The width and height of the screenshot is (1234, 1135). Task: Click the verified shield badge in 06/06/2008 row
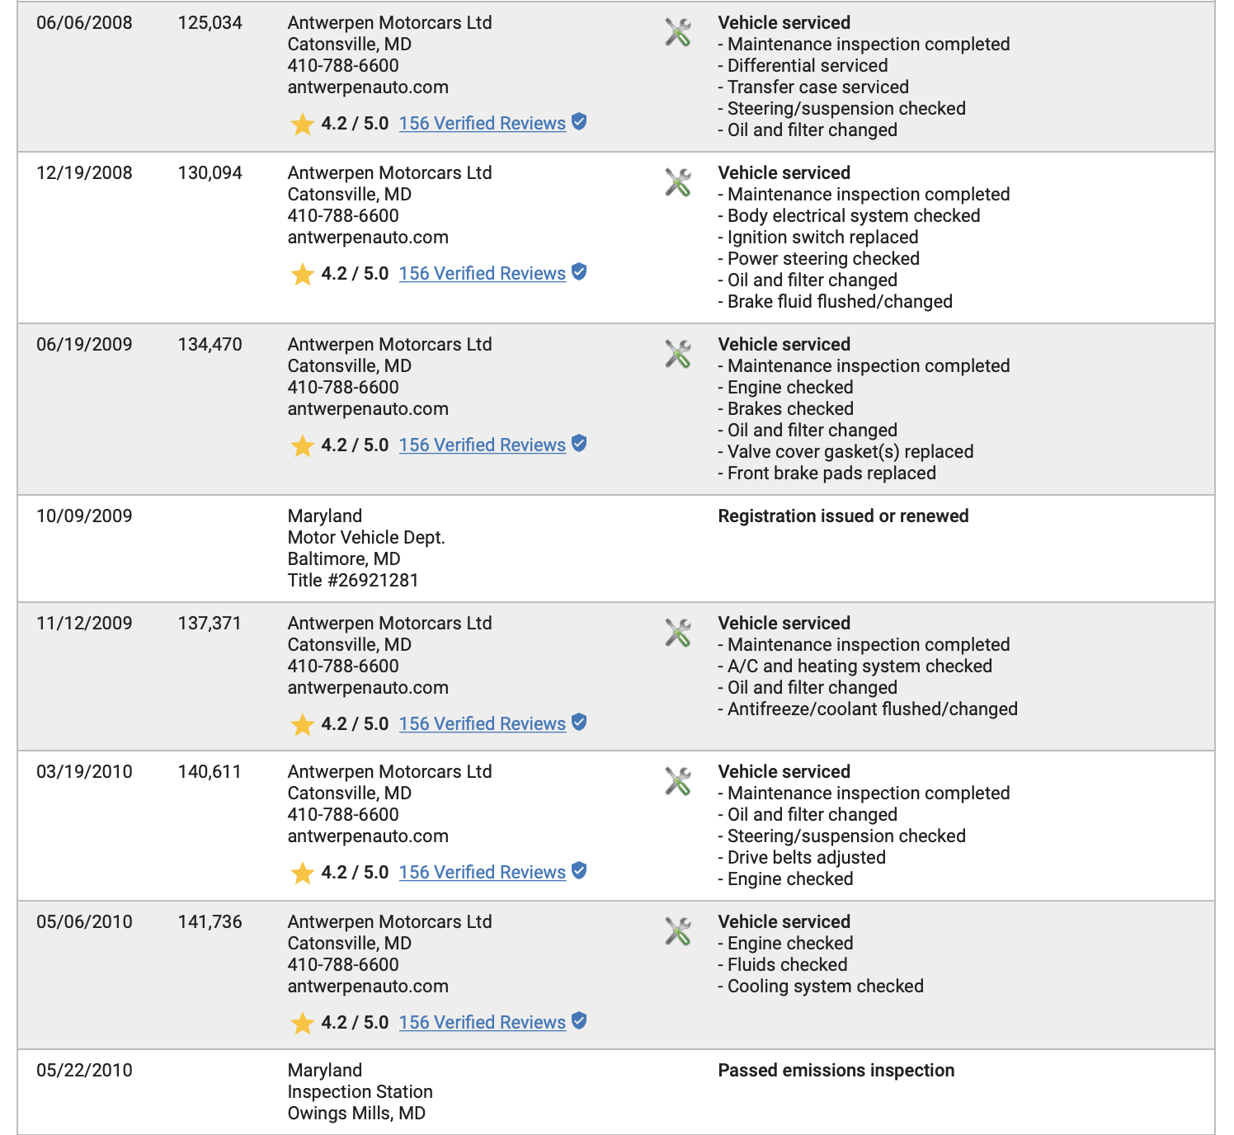pyautogui.click(x=579, y=122)
